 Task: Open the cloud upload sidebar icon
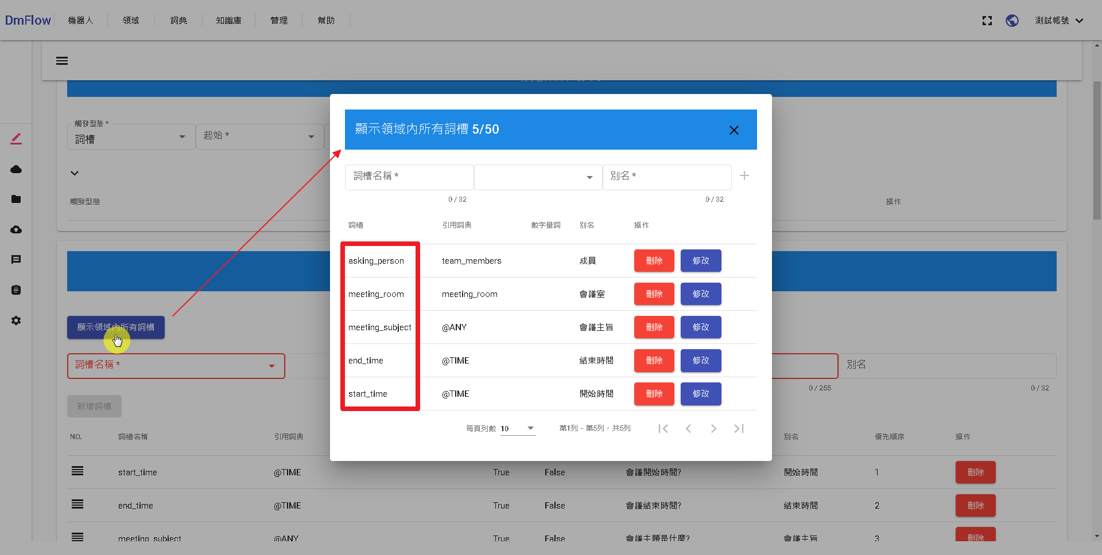coord(16,229)
